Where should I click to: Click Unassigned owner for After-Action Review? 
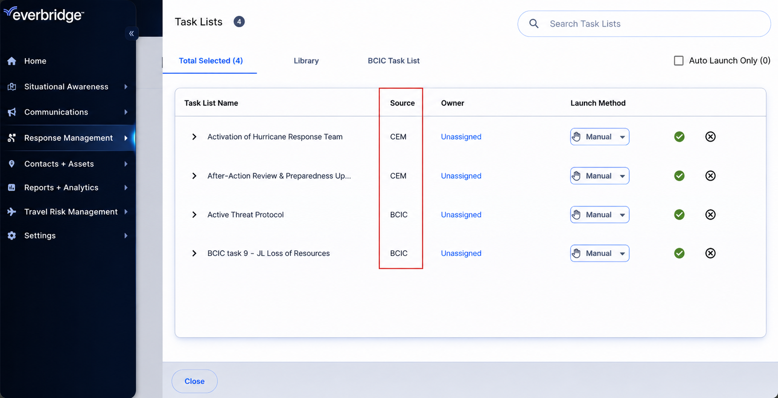pos(461,176)
